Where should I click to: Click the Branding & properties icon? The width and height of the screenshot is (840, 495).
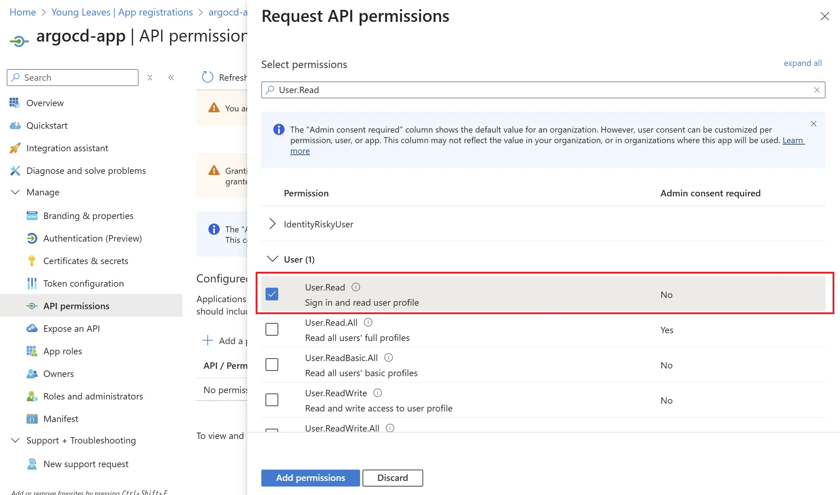(32, 216)
